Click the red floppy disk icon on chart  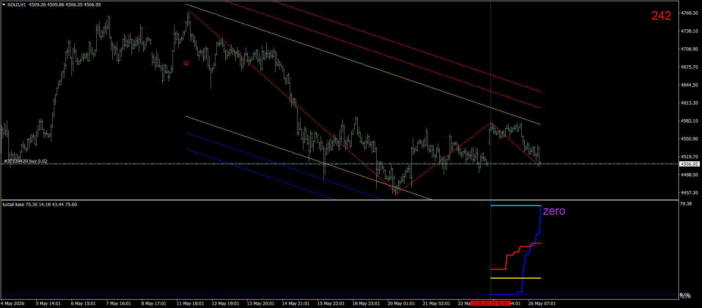pos(186,63)
